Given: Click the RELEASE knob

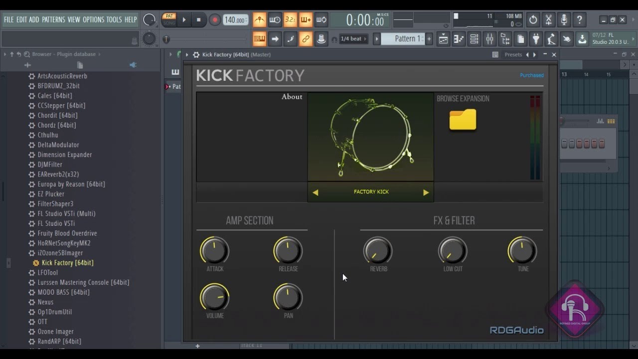Looking at the screenshot, I should click(288, 250).
